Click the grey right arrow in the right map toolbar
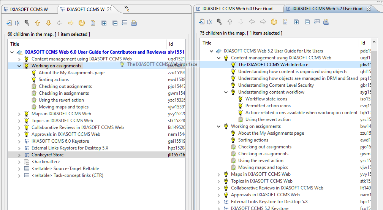 (x=263, y=22)
